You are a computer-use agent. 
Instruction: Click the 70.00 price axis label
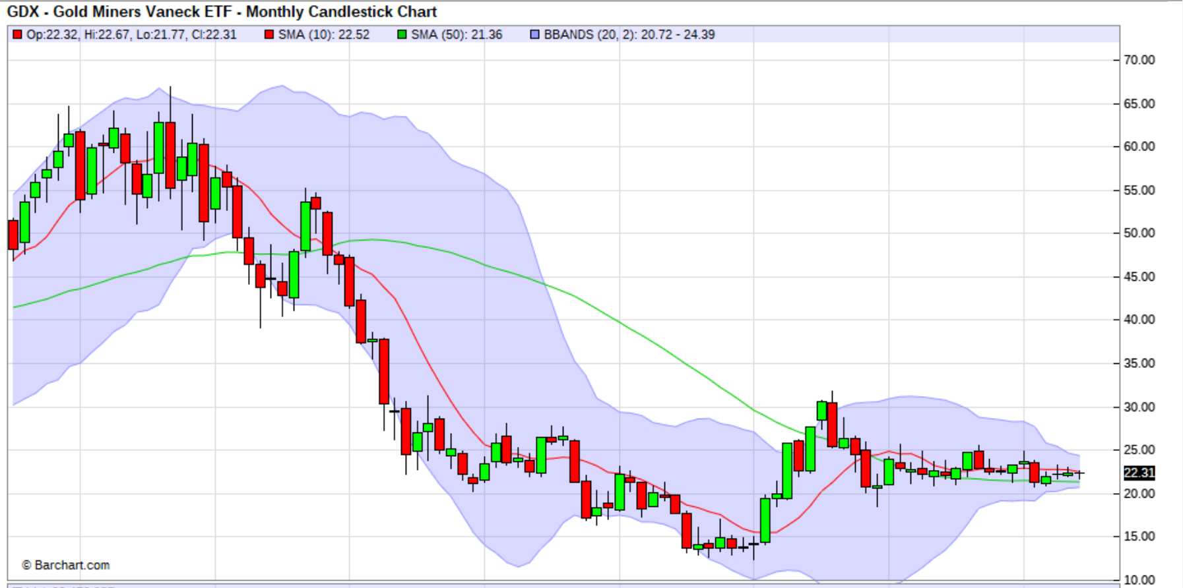(1139, 60)
